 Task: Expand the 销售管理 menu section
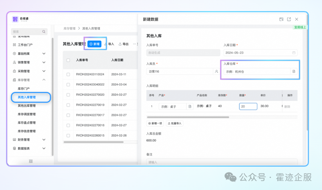pos(44,62)
